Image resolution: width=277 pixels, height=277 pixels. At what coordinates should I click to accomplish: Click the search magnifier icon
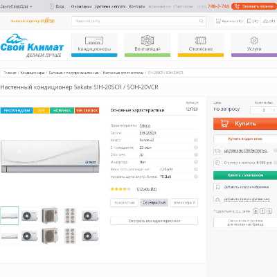point(201,21)
